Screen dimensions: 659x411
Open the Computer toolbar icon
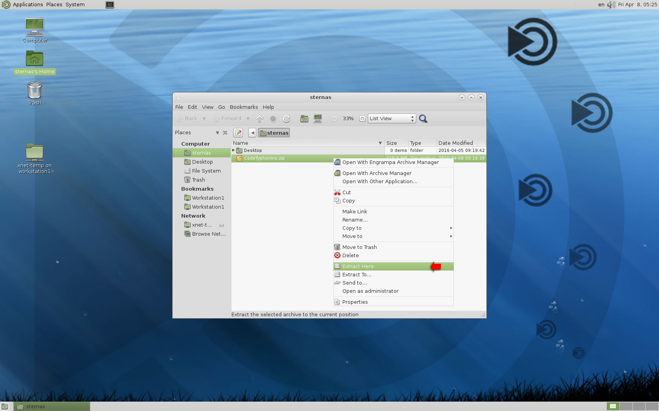pos(318,119)
